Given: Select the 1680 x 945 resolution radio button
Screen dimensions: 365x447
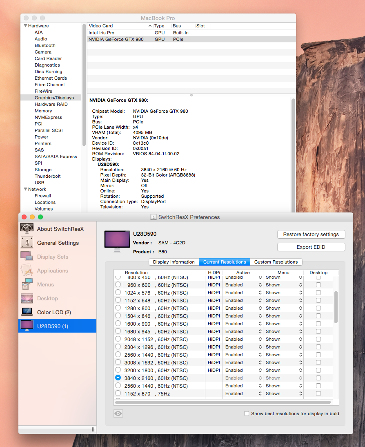Looking at the screenshot, I should [118, 331].
